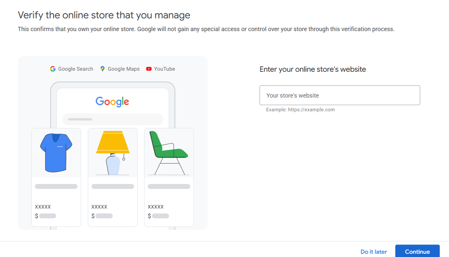The width and height of the screenshot is (449, 257).
Task: Click the 'Google Search' label text
Action: [76, 69]
